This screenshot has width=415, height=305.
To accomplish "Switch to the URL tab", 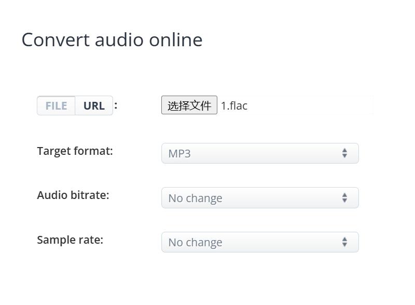I will [94, 105].
